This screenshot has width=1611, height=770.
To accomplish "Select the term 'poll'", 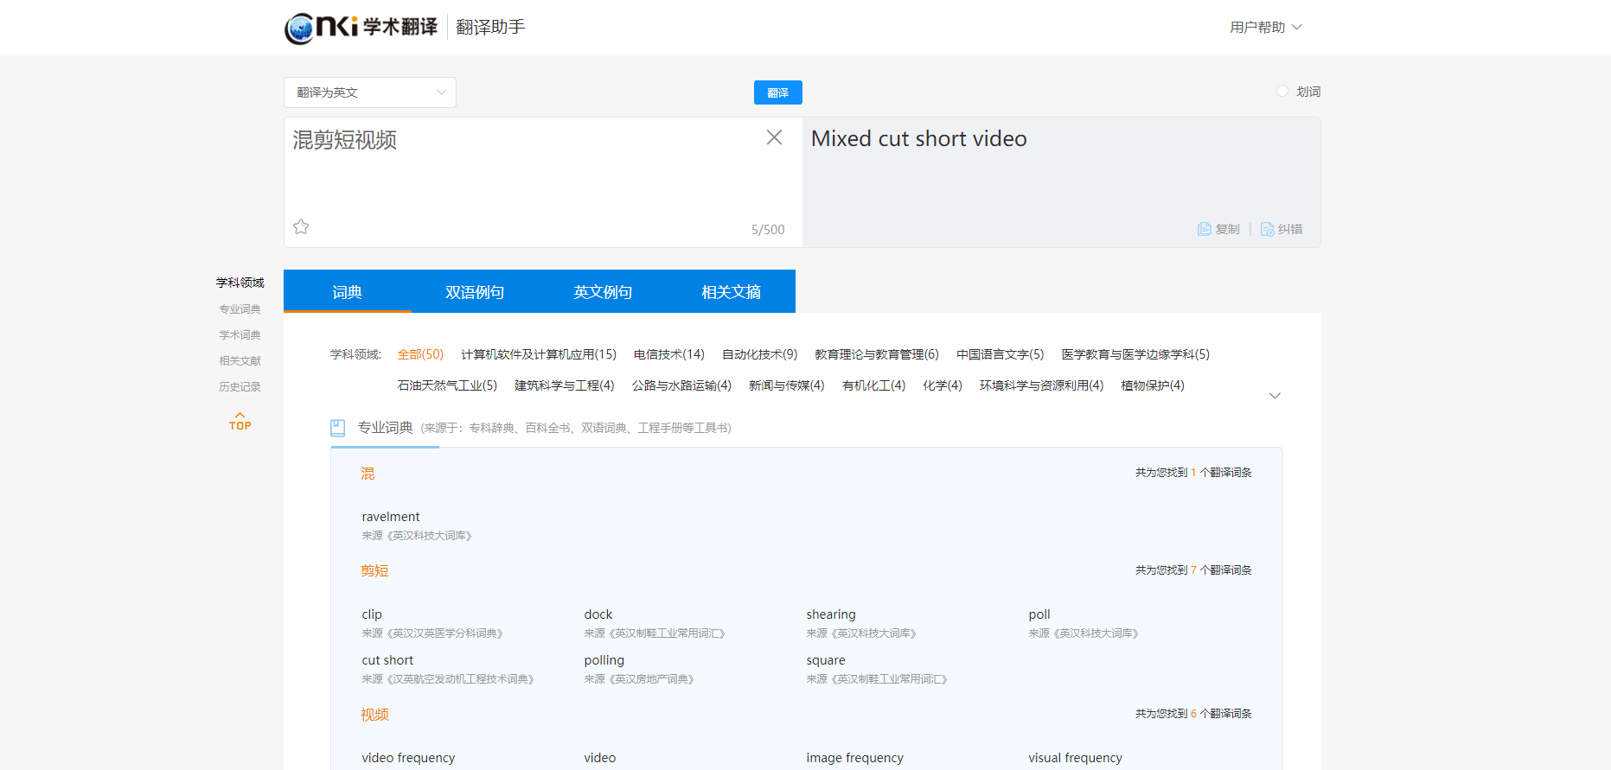I will click(x=1039, y=614).
